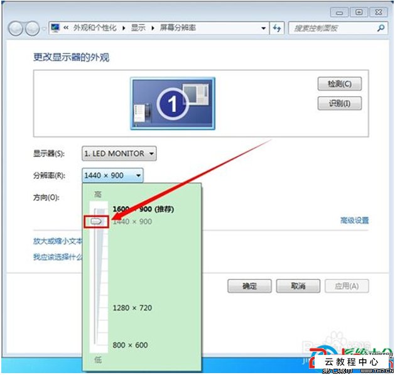Screen dimensions: 395x375
Task: Open the 1440 × 900 resolution dropdown
Action: (112, 175)
